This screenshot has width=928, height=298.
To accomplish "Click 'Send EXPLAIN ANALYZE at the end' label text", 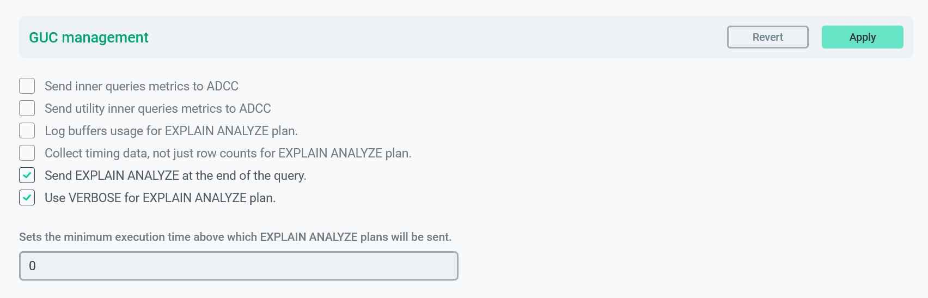I will click(x=175, y=175).
